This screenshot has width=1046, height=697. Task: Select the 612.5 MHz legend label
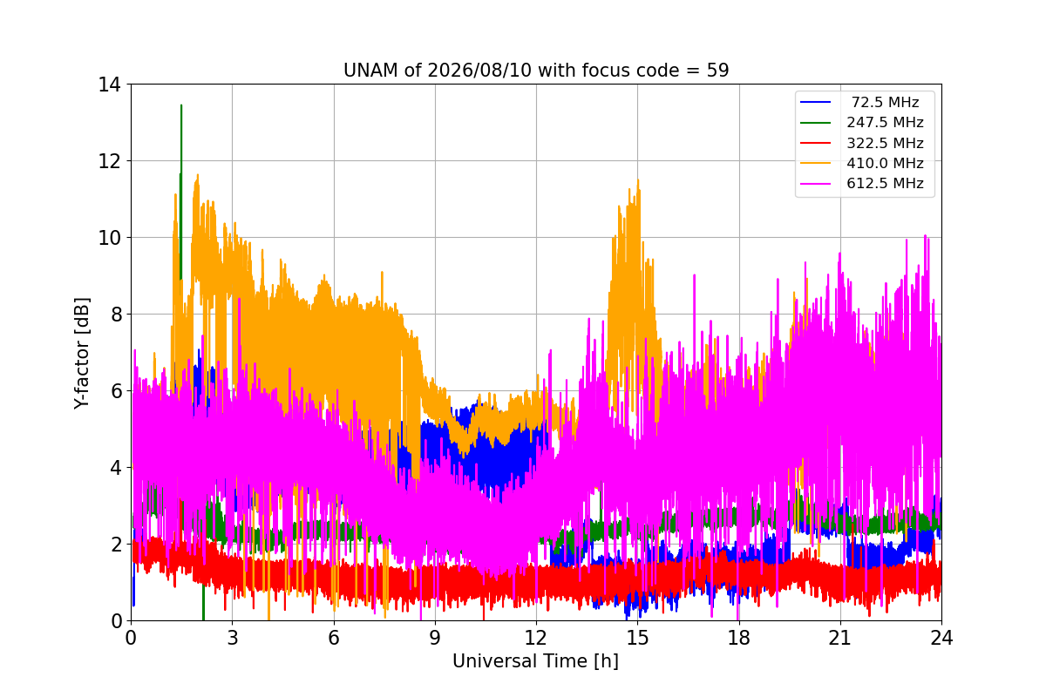(x=886, y=184)
